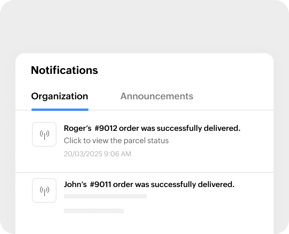Click the gray background above the Notifications panel
Screen dimensions: 289x234
tap(144, 27)
